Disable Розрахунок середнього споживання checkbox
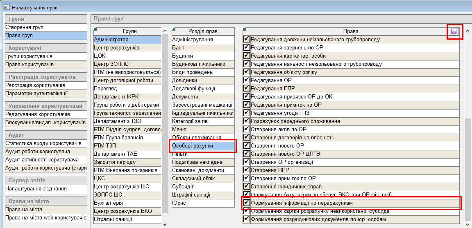The height and width of the screenshot is (228, 472). click(246, 121)
